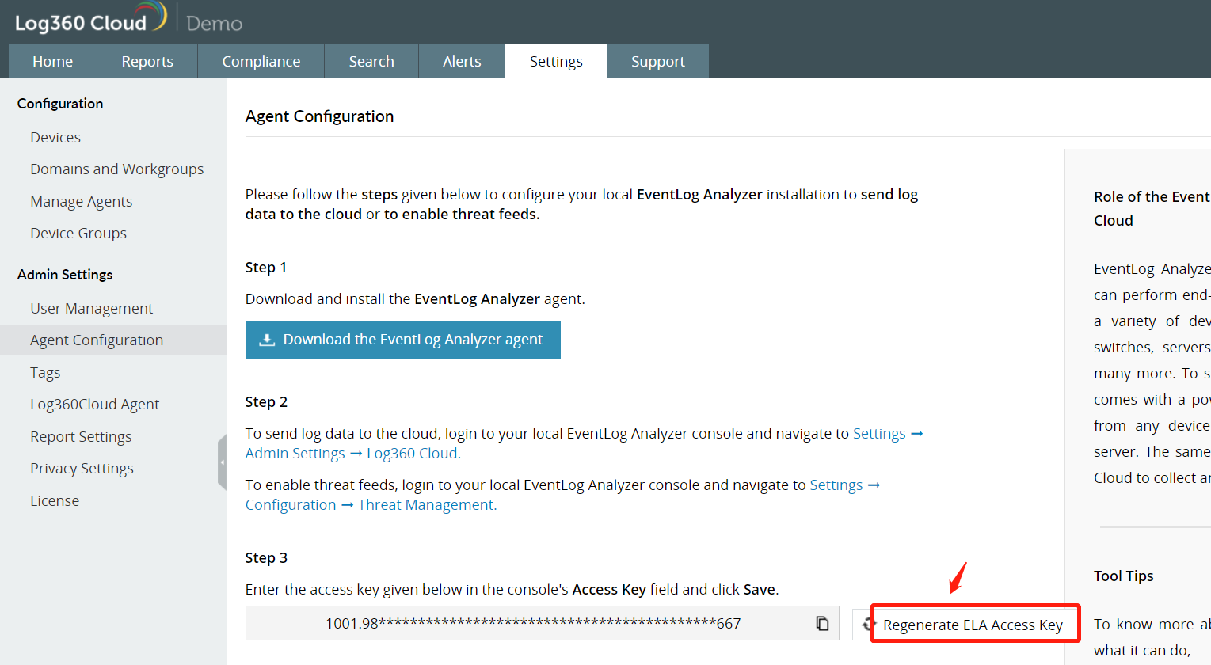Click the Admin Settings section heading
This screenshot has width=1211, height=665.
[x=65, y=274]
